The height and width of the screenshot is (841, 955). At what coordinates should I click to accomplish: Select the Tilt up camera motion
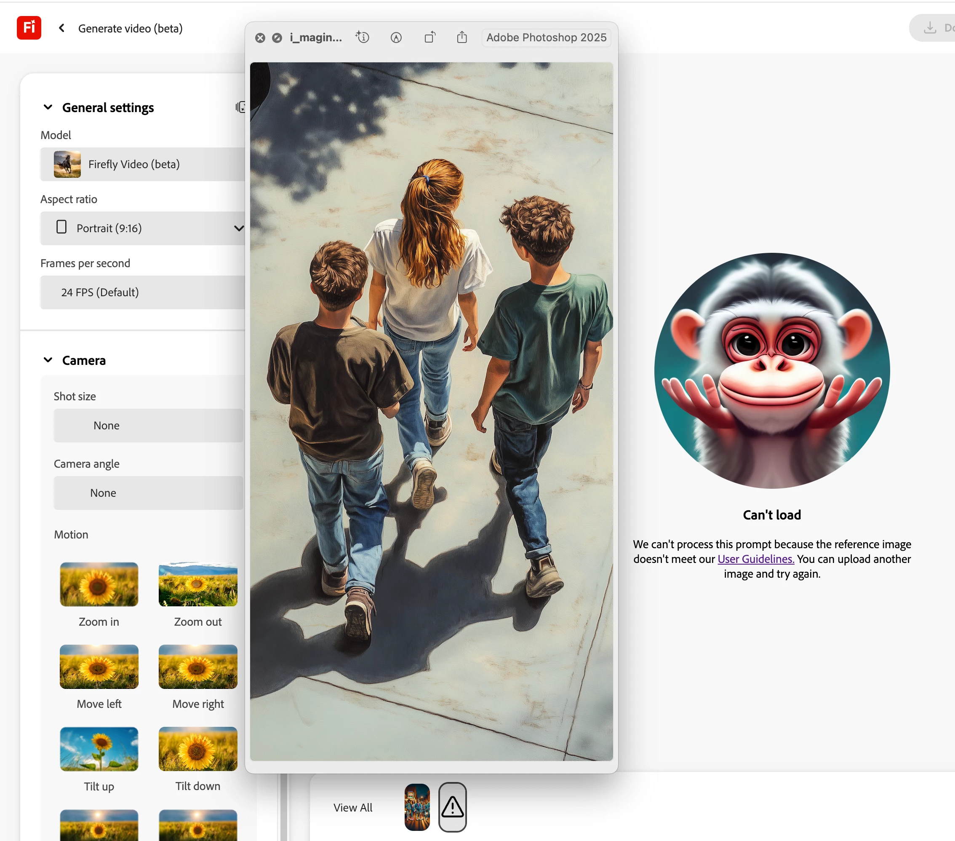[99, 749]
